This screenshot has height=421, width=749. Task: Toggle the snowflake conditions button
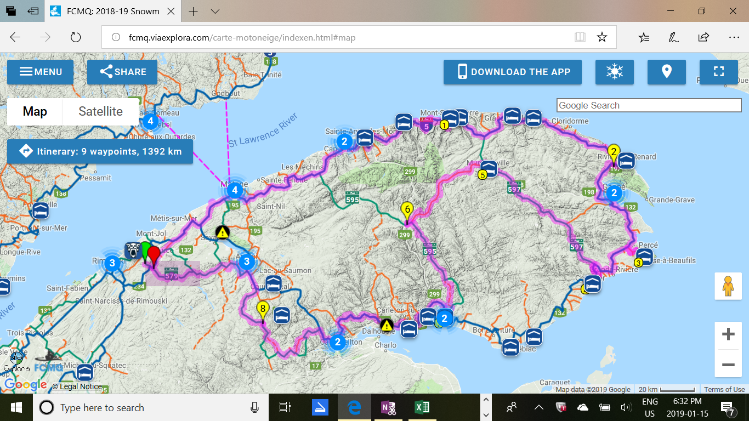pyautogui.click(x=615, y=72)
